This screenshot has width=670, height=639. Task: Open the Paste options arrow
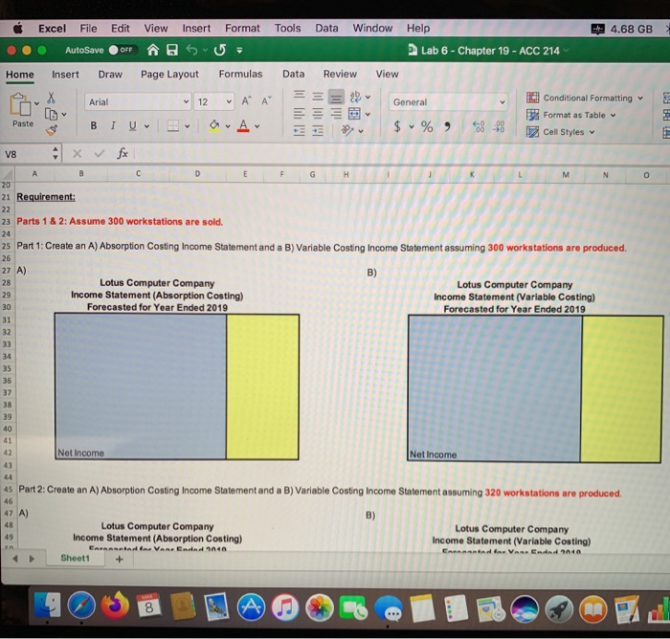click(x=36, y=103)
